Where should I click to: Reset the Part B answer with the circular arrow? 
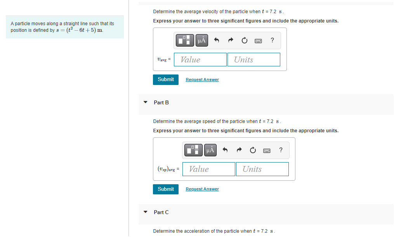click(253, 150)
